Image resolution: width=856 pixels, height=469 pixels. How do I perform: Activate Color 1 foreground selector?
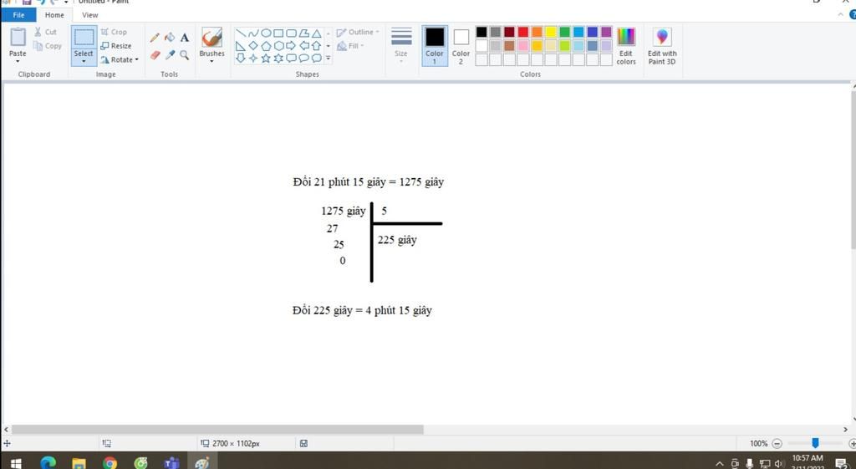point(435,46)
